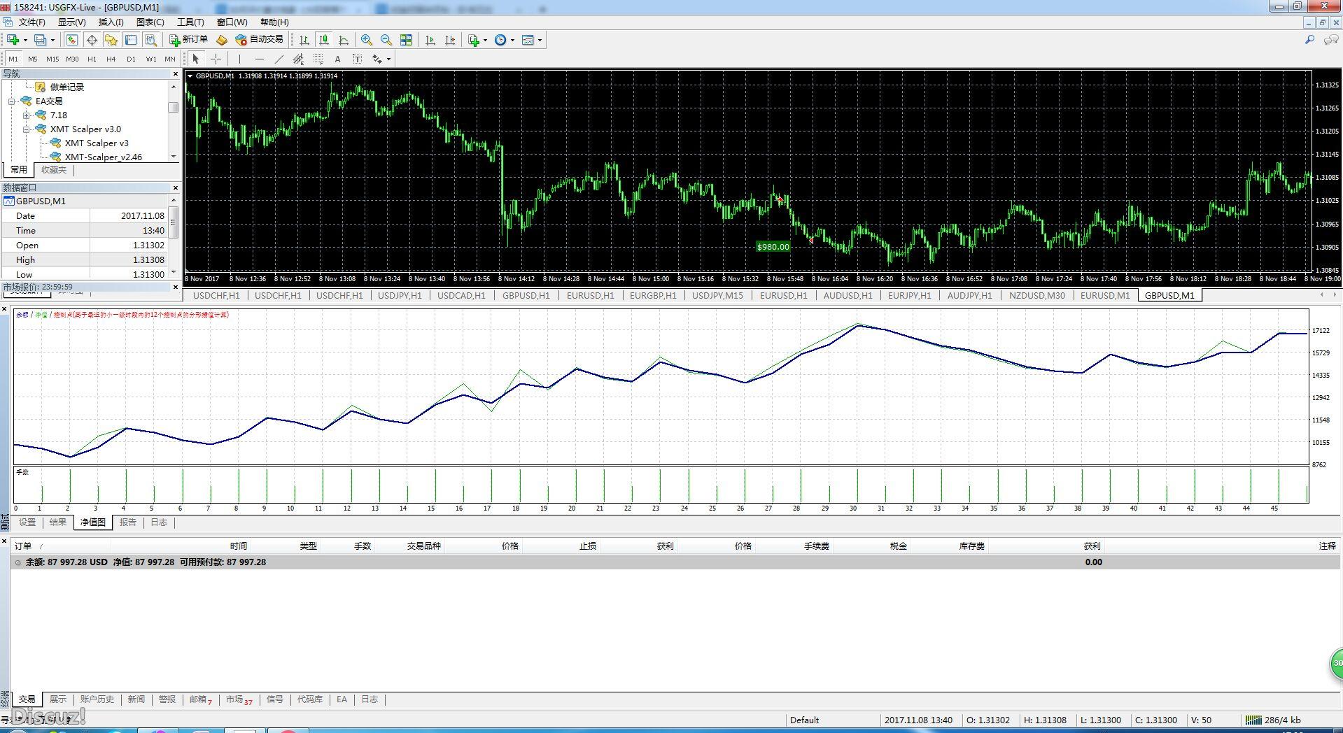Image resolution: width=1343 pixels, height=733 pixels.
Task: Toggle the Terminal panel icon
Action: coord(131,40)
